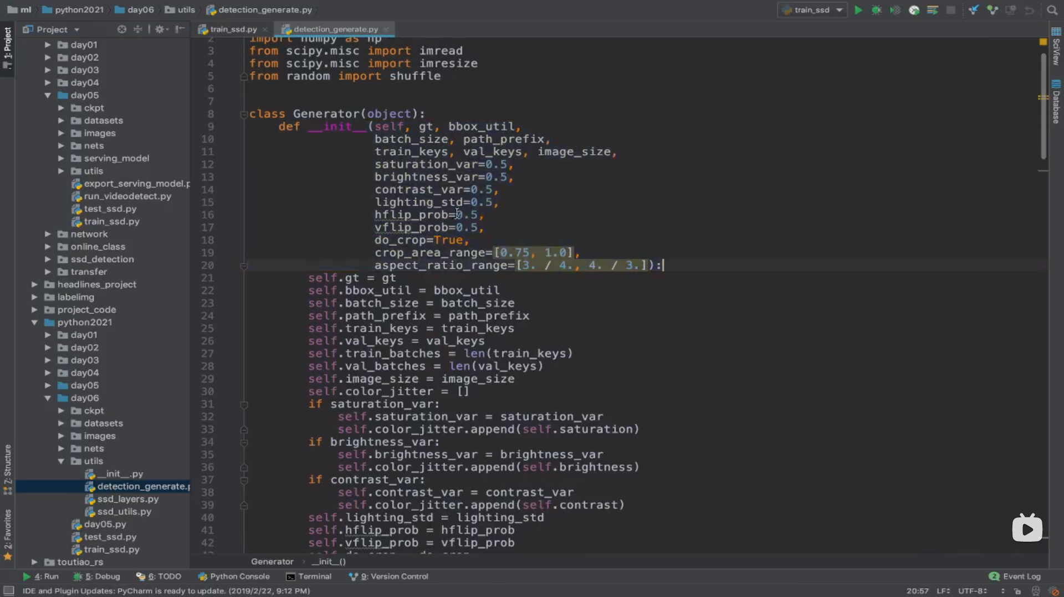Image resolution: width=1064 pixels, height=597 pixels.
Task: Show local history icon
Action: [1011, 10]
